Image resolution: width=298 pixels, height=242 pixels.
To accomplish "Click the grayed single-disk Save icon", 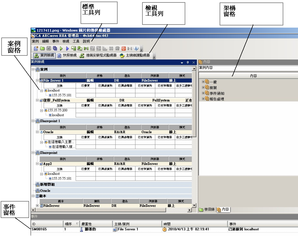I will tap(49, 48).
